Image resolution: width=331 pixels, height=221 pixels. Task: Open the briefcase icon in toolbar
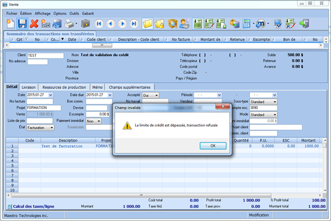86,24
